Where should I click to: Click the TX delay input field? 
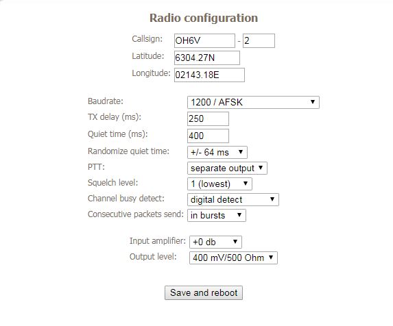[208, 119]
